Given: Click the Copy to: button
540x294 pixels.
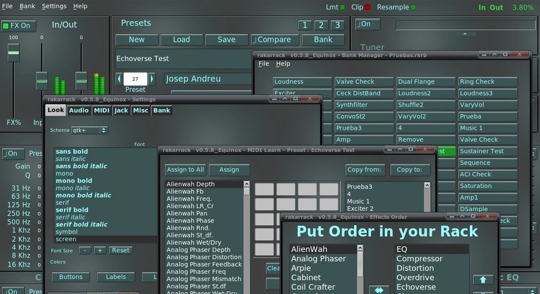Looking at the screenshot, I should (410, 170).
